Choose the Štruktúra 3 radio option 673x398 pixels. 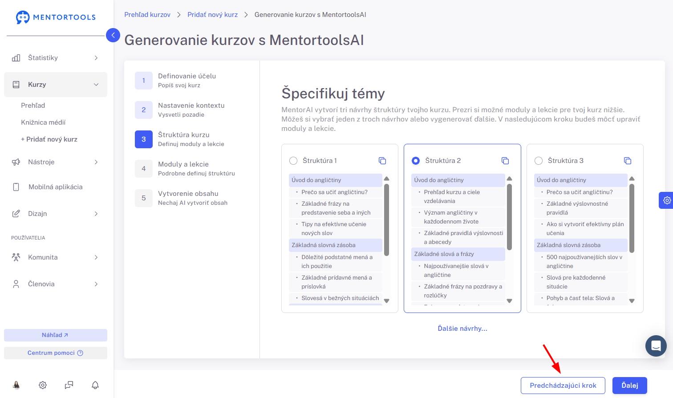tap(539, 161)
